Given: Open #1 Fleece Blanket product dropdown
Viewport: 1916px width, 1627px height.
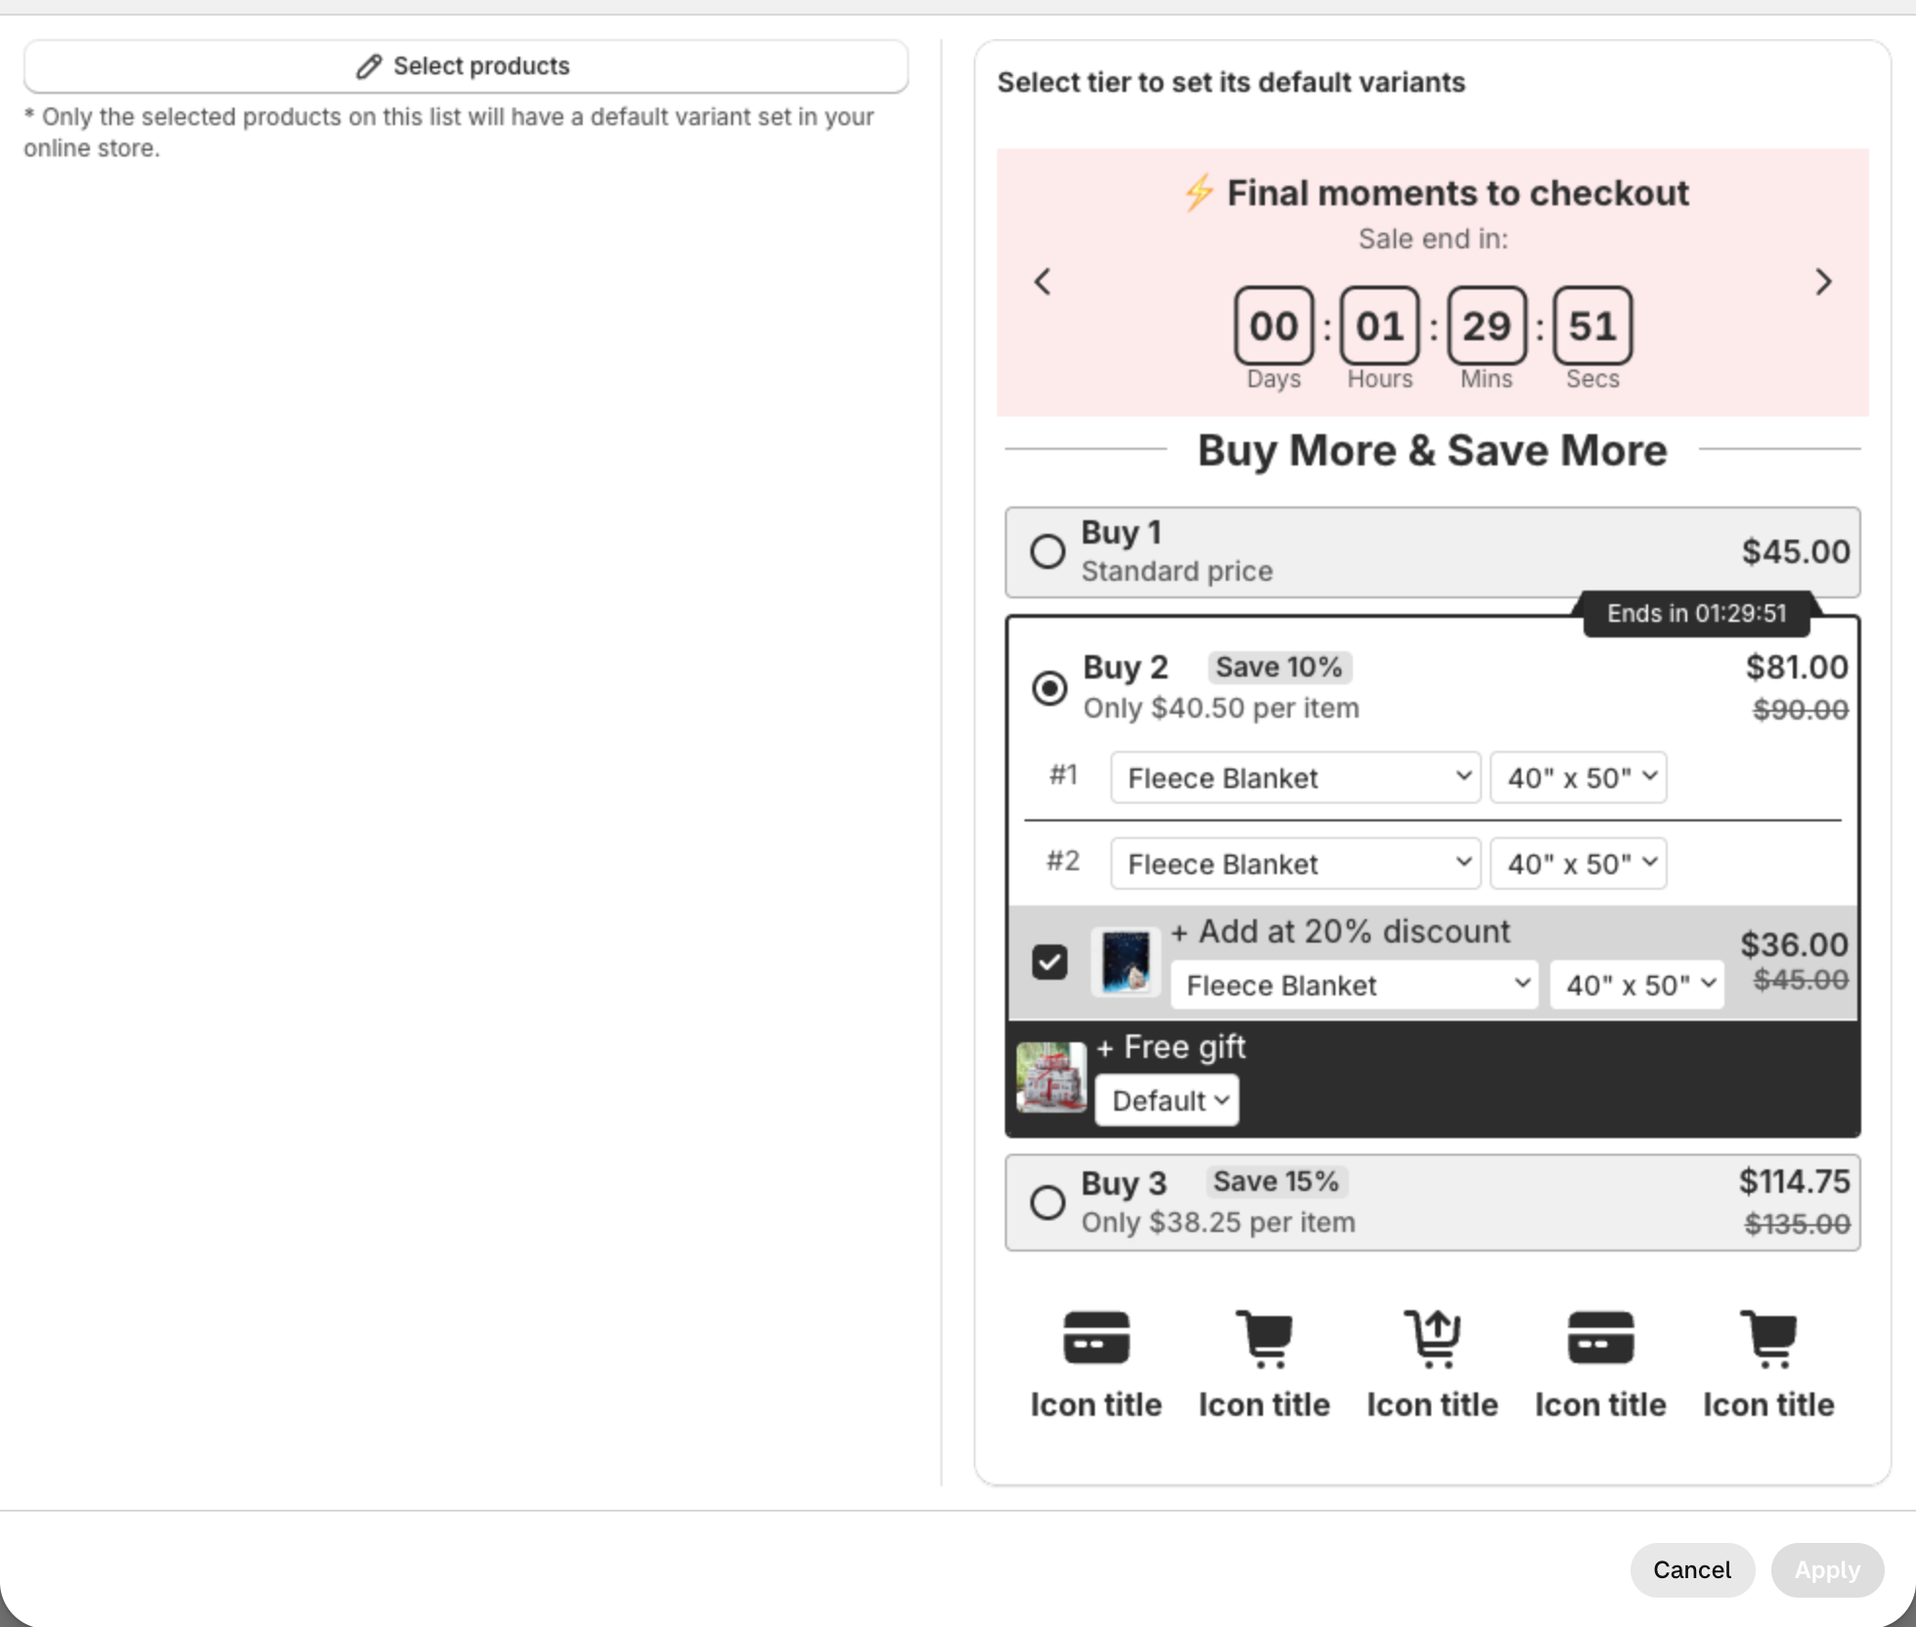Looking at the screenshot, I should [x=1295, y=777].
